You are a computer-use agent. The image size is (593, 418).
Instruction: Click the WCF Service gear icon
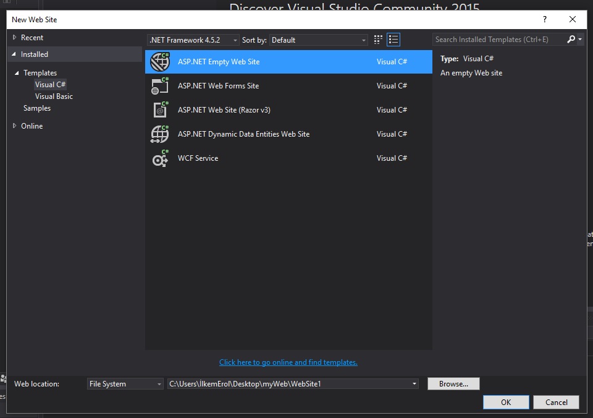tap(159, 158)
